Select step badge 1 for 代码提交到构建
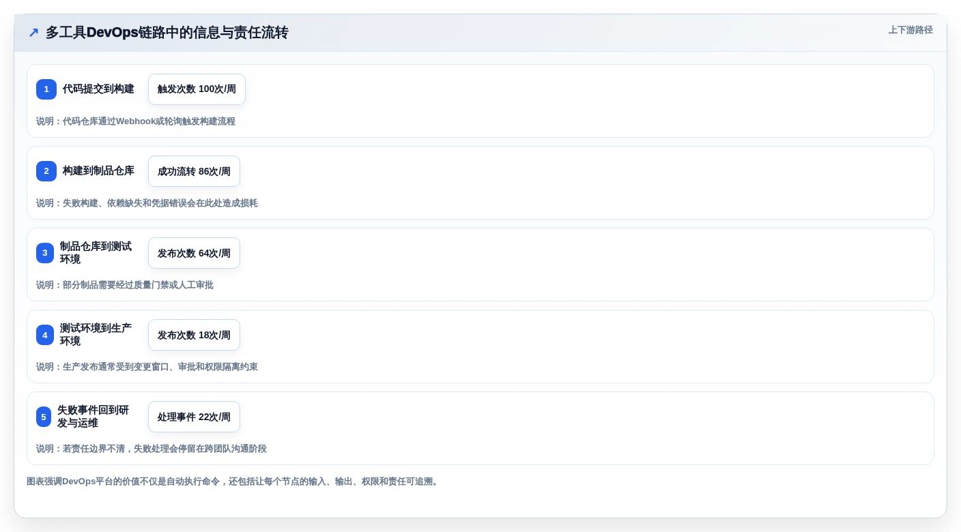The width and height of the screenshot is (961, 532). [46, 89]
